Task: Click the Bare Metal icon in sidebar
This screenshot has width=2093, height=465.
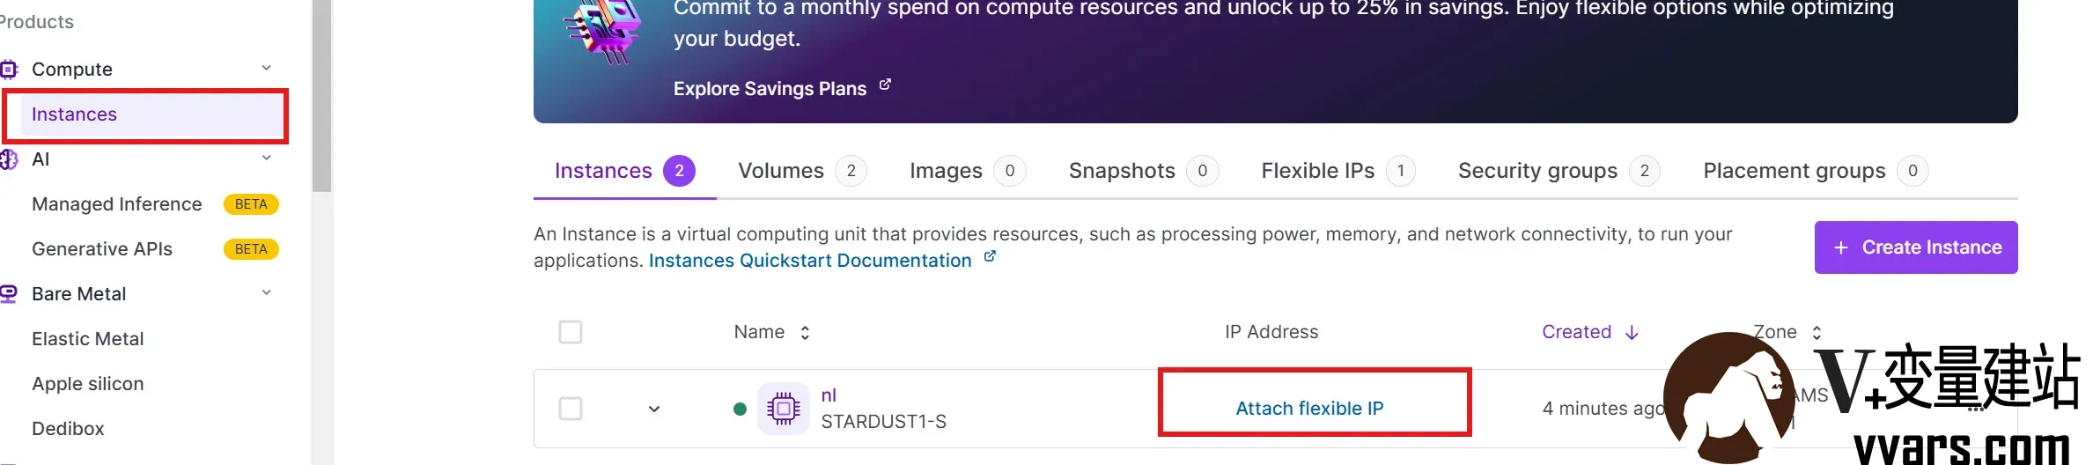Action: point(8,294)
